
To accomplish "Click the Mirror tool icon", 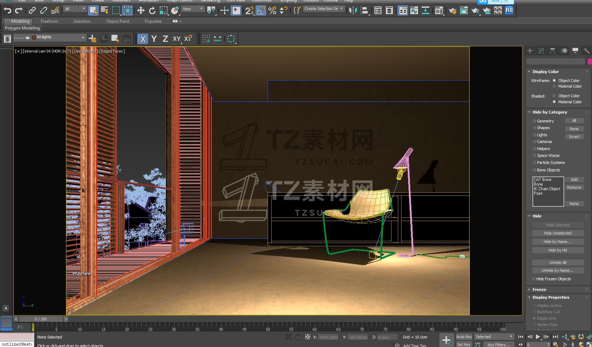I will (352, 11).
